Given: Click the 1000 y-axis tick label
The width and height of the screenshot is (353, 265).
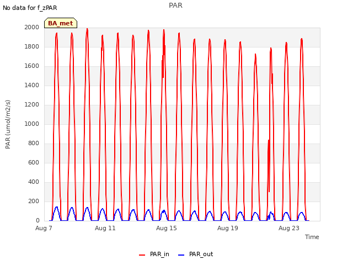Looking at the screenshot, I should click(32, 124).
